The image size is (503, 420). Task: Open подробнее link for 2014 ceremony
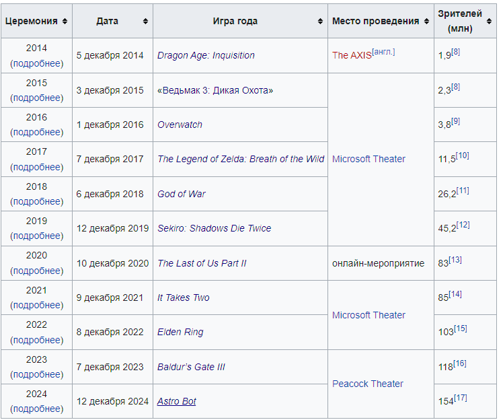[37, 63]
